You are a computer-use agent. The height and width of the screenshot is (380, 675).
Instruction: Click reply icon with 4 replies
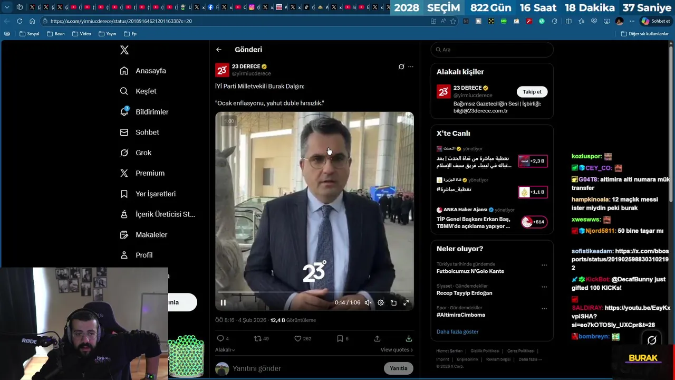pyautogui.click(x=223, y=338)
